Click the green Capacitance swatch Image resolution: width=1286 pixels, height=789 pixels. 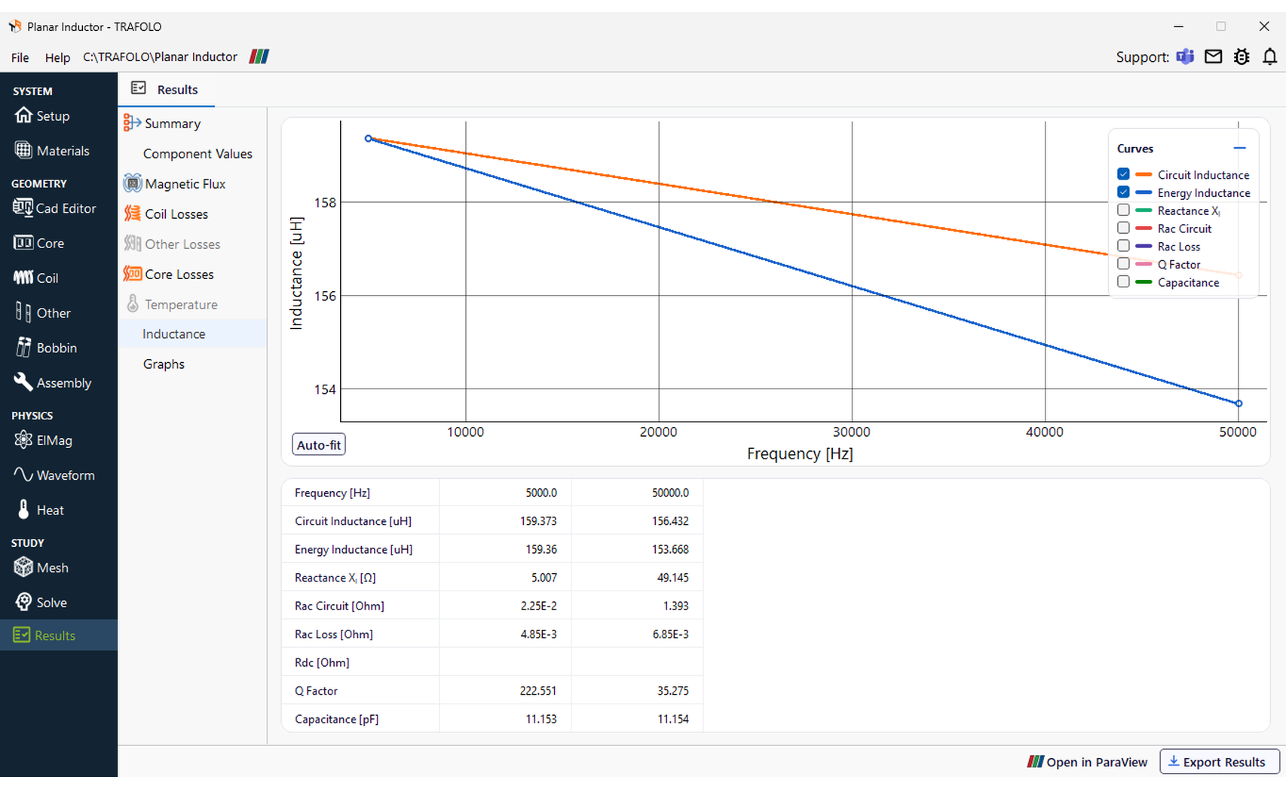(x=1144, y=282)
